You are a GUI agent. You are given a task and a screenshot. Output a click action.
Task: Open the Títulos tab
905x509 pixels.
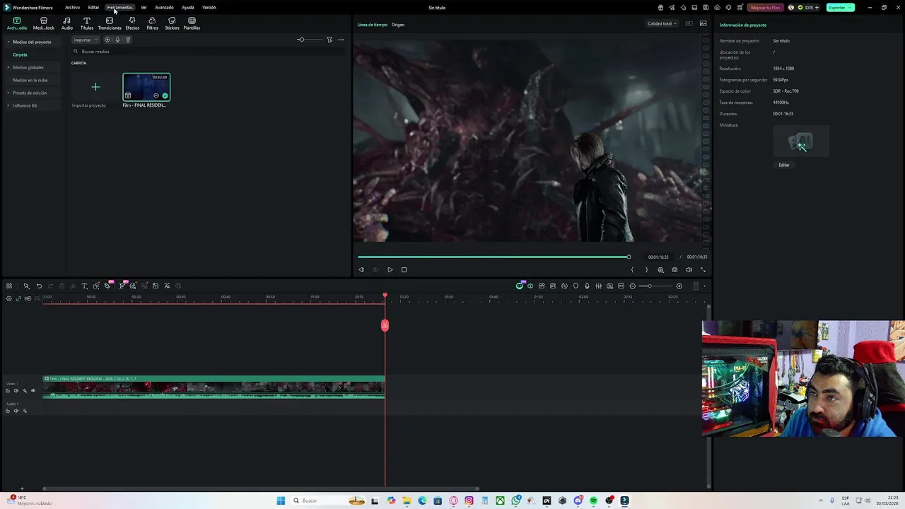[87, 23]
